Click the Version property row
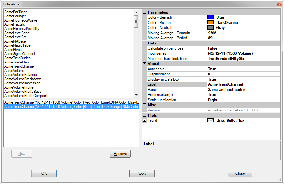Image resolution: width=284 pixels, height=184 pixels. (213, 110)
